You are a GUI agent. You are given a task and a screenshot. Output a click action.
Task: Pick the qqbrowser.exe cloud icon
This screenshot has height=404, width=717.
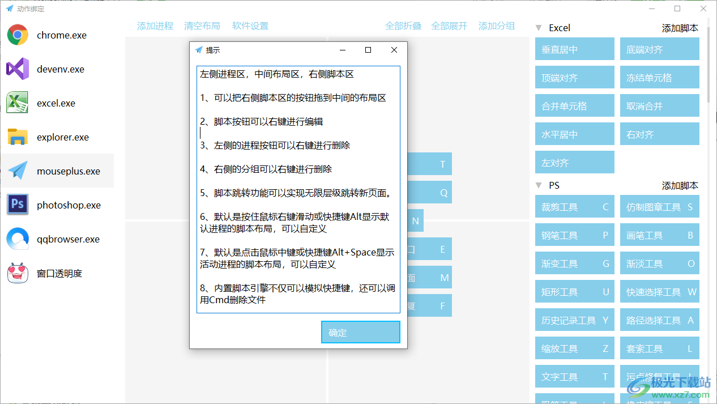point(18,239)
